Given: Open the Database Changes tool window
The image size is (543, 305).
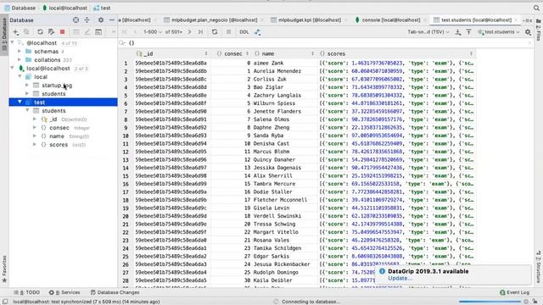Looking at the screenshot, I should click(x=115, y=292).
